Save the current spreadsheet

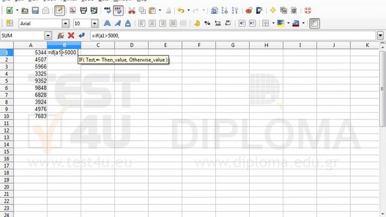(35, 11)
